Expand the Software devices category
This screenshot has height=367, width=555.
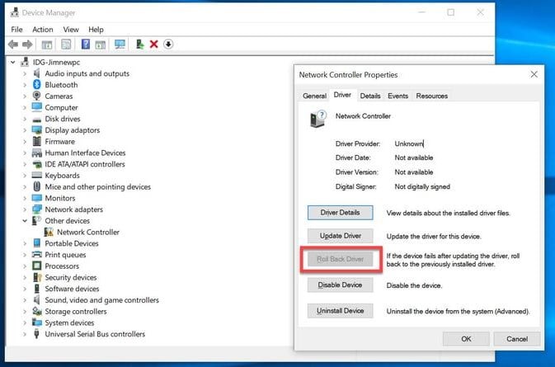tap(25, 289)
